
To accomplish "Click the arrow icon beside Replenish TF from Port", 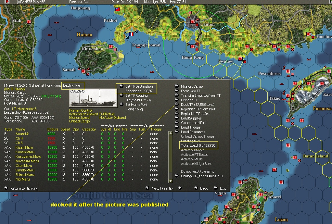I will tap(177, 109).
